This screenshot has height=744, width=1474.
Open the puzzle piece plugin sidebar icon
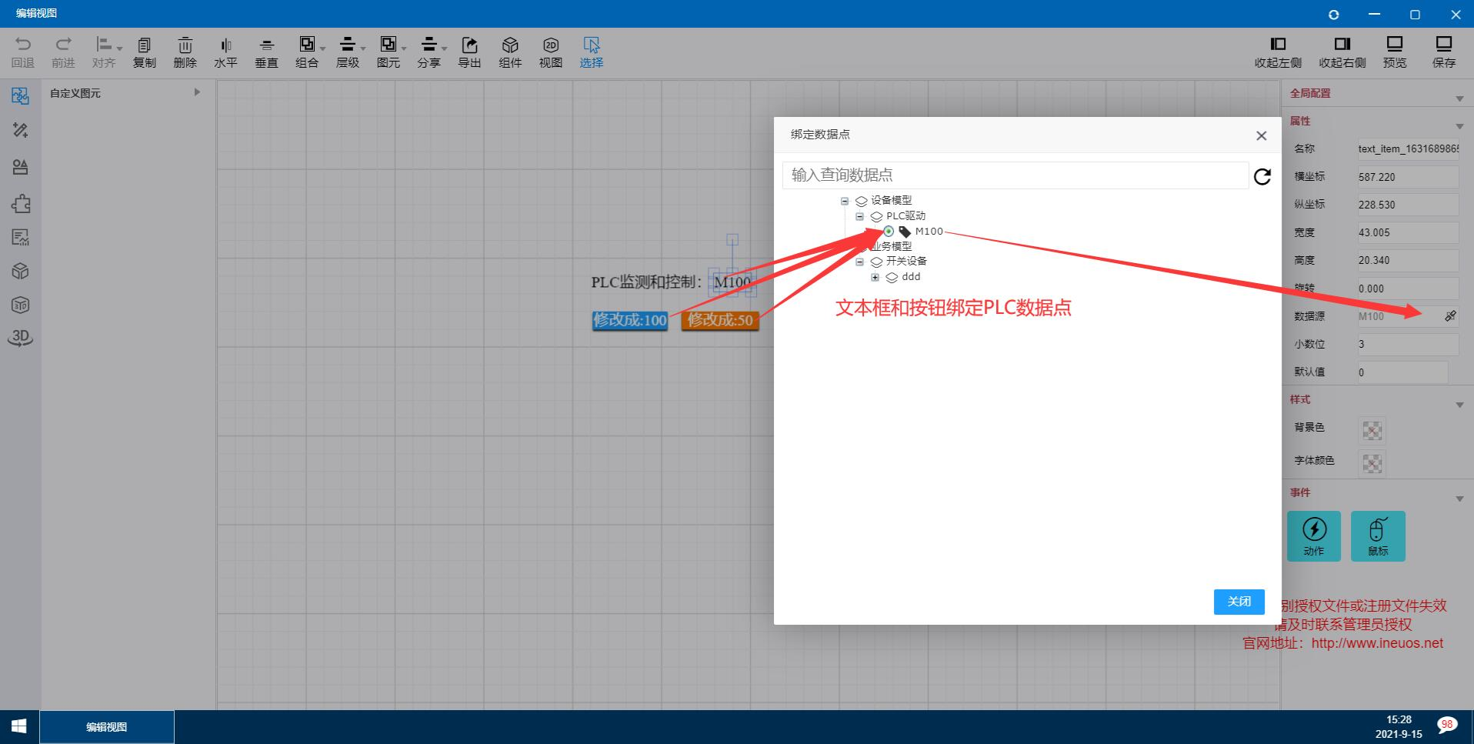(x=21, y=204)
